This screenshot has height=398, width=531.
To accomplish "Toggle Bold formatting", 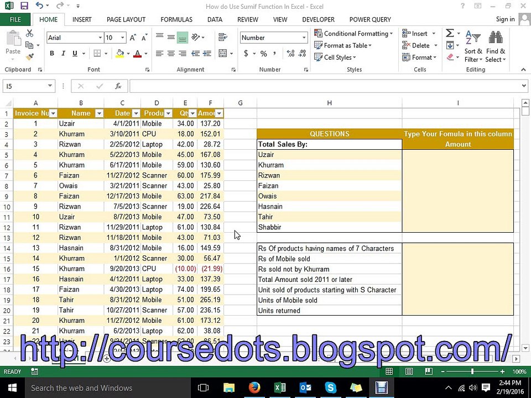I will [52, 53].
